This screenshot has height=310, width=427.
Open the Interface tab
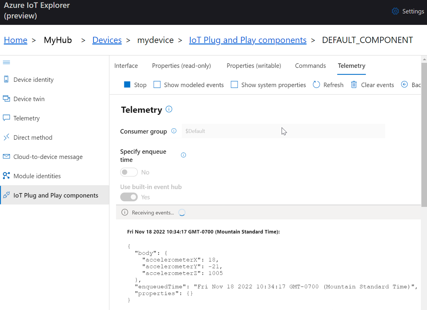pos(126,66)
